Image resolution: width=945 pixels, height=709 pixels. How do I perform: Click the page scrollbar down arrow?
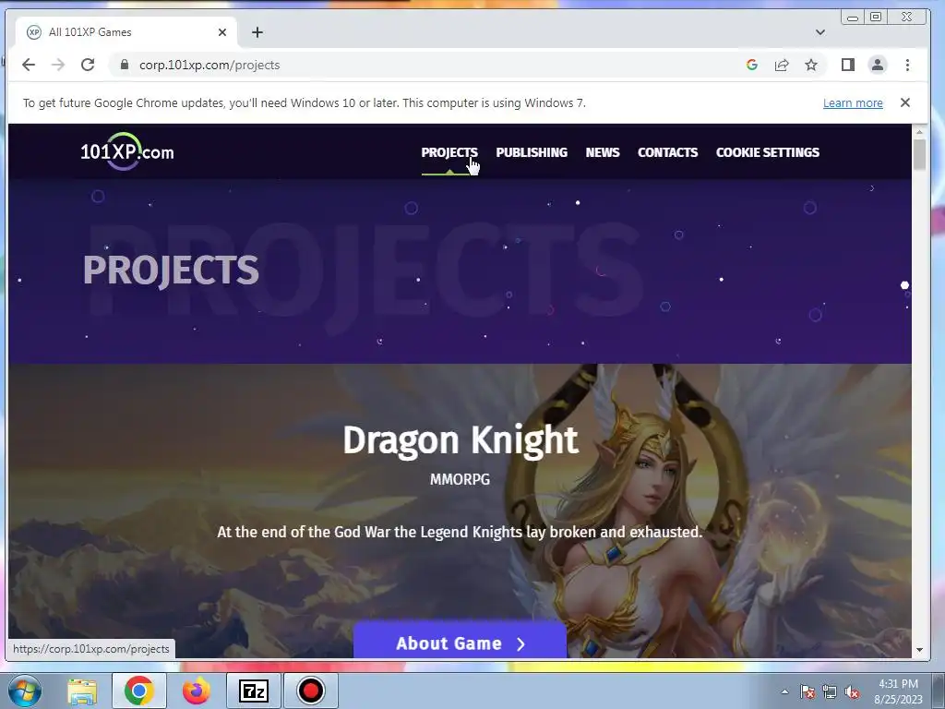tap(919, 650)
